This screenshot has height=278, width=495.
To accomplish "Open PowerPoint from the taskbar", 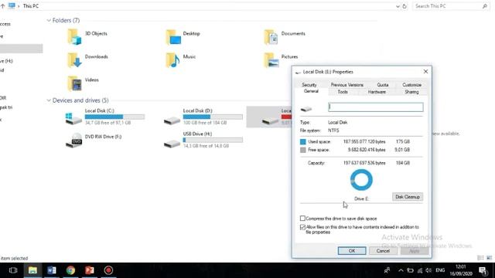I will [x=90, y=270].
